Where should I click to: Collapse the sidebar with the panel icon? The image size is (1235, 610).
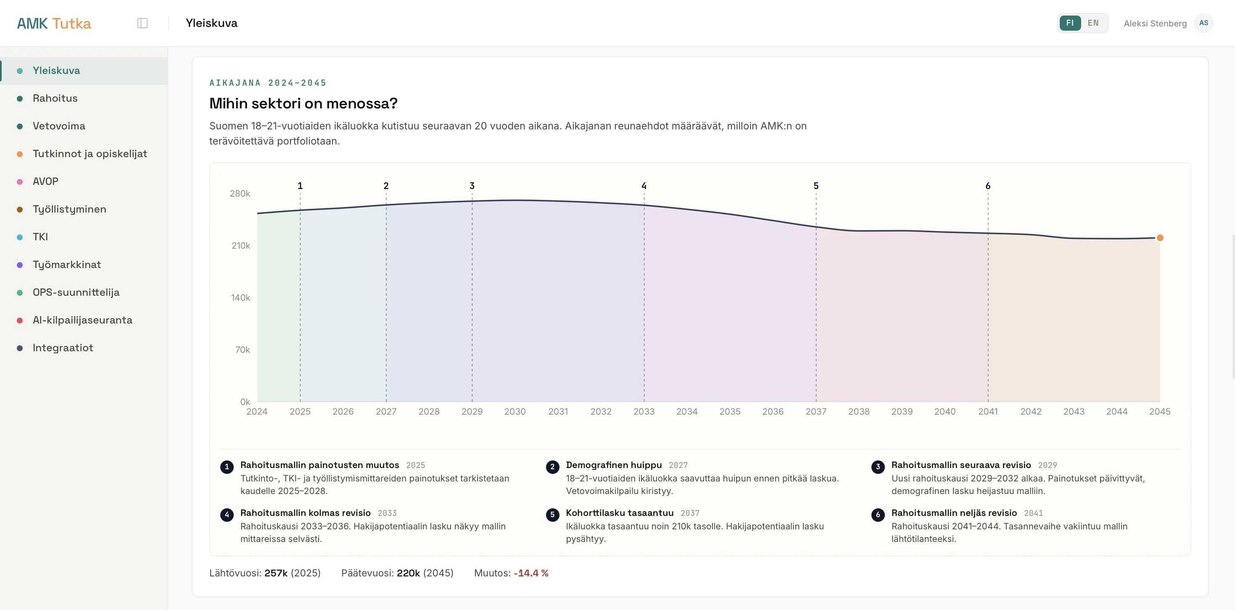[x=142, y=23]
